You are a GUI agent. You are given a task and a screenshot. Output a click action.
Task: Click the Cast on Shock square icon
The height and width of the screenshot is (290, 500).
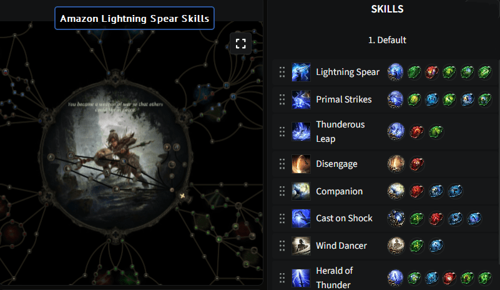[x=301, y=219]
